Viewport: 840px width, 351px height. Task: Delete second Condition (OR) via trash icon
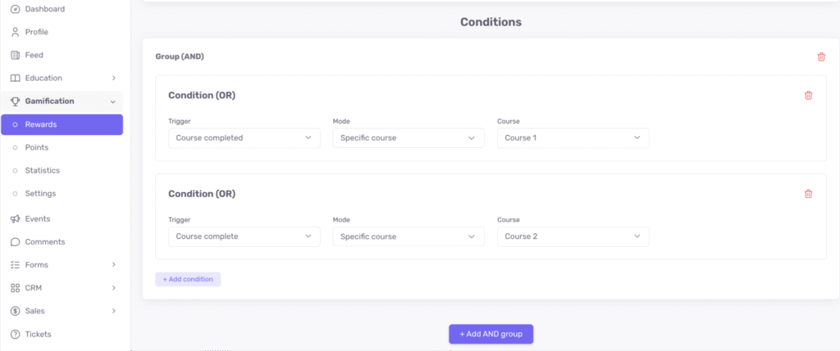tap(808, 194)
